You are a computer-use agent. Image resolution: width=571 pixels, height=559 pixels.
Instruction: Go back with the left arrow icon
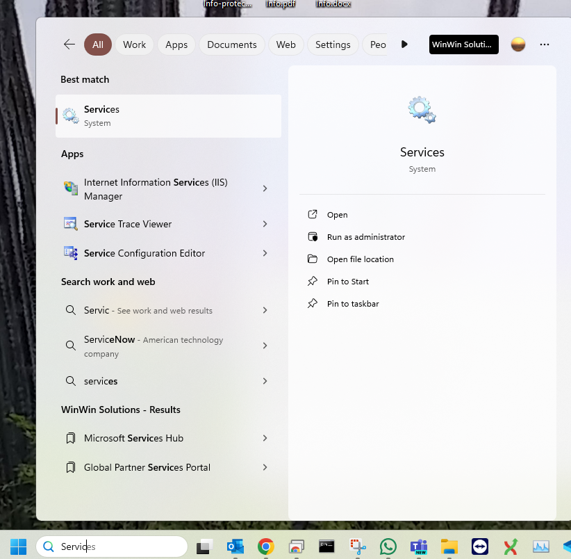click(x=69, y=44)
